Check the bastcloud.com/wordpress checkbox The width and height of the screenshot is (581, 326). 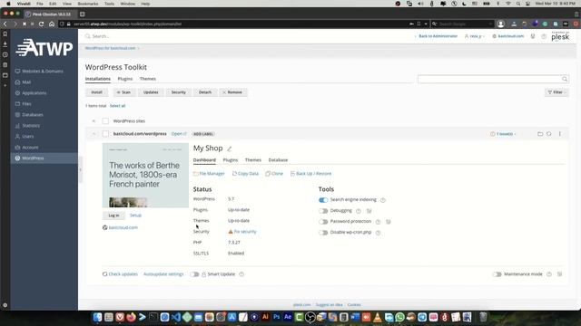pyautogui.click(x=105, y=134)
